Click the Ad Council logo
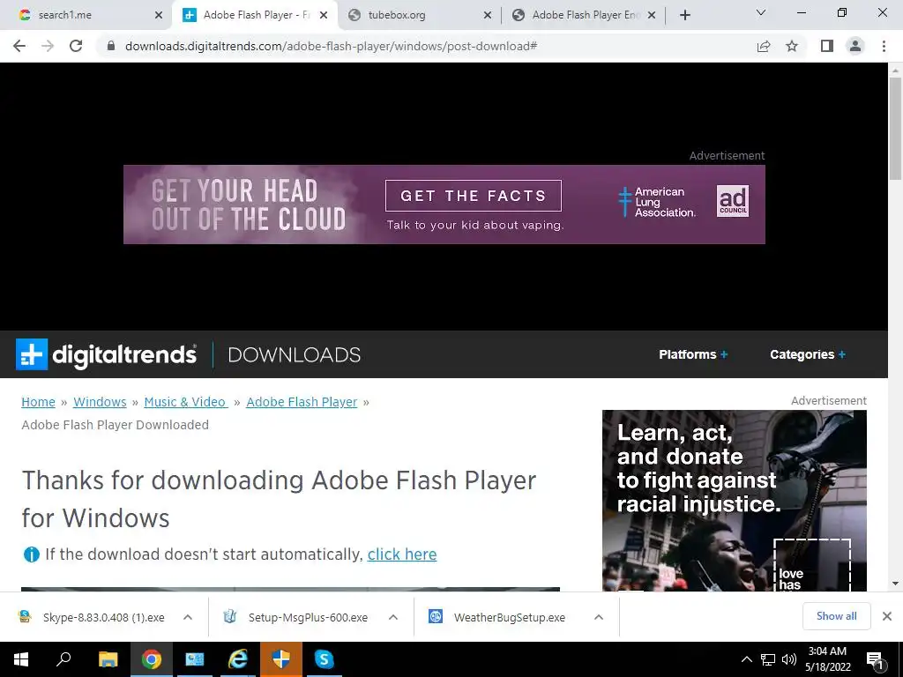The image size is (903, 677). 733,201
